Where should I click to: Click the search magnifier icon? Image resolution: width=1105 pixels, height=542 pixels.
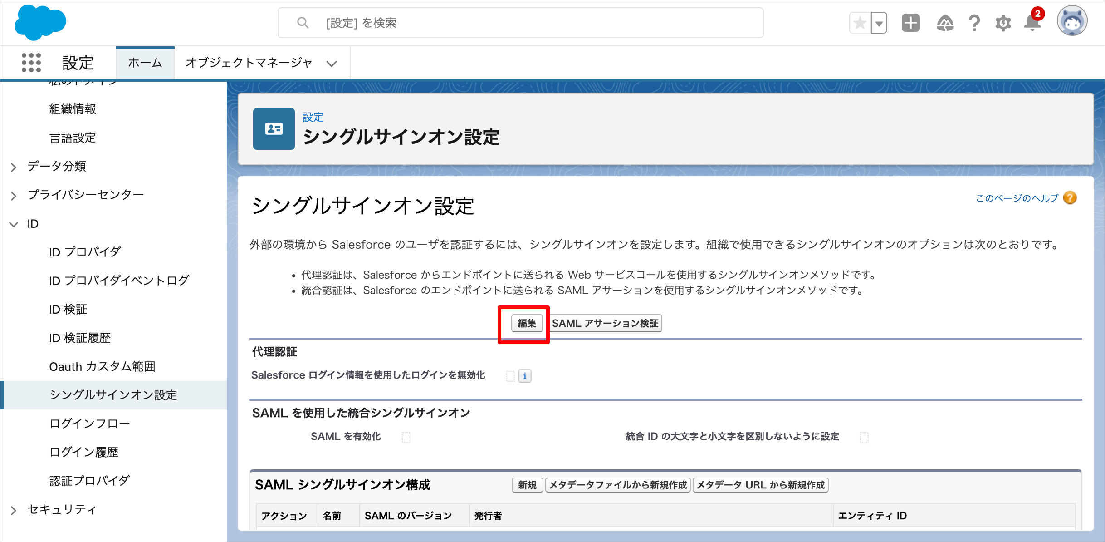303,23
